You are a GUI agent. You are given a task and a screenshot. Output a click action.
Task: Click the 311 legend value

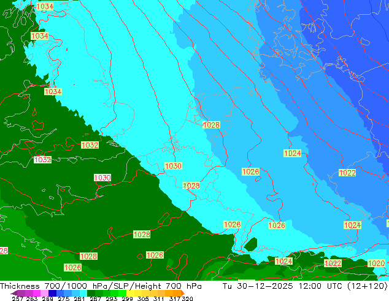click(x=159, y=299)
